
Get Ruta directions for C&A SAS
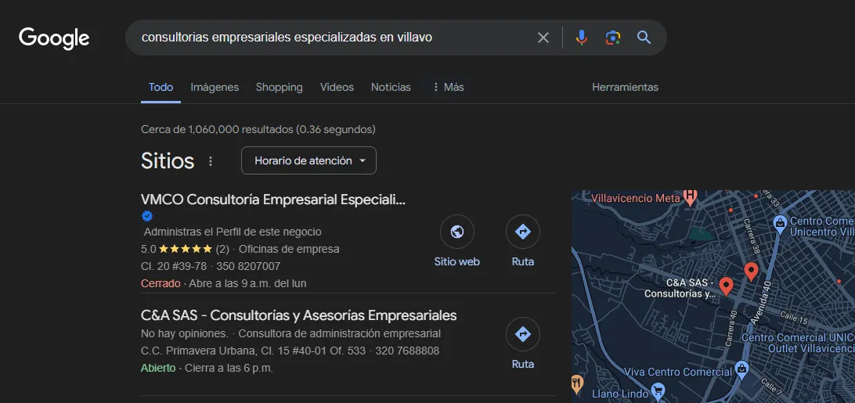point(523,334)
